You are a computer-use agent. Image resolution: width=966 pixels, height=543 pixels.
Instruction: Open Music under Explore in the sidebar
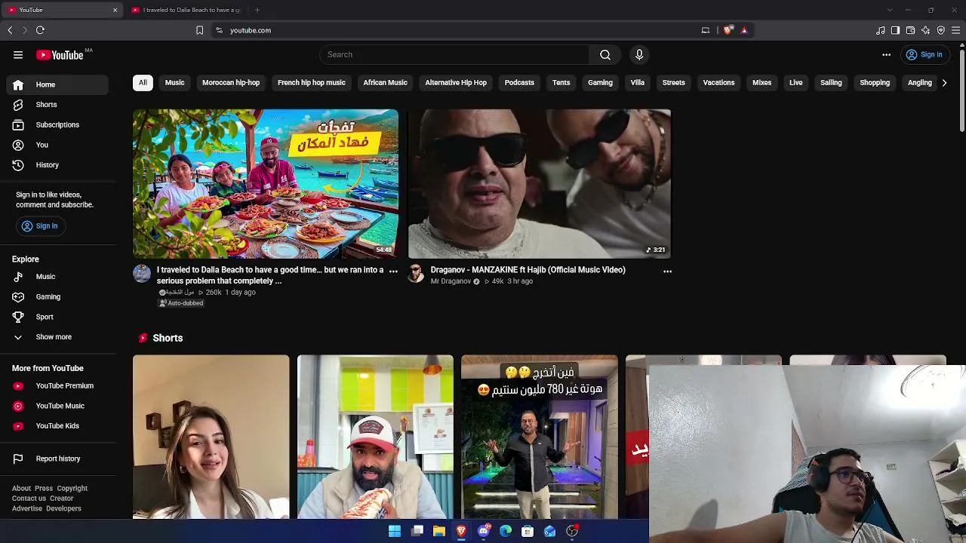(x=57, y=277)
